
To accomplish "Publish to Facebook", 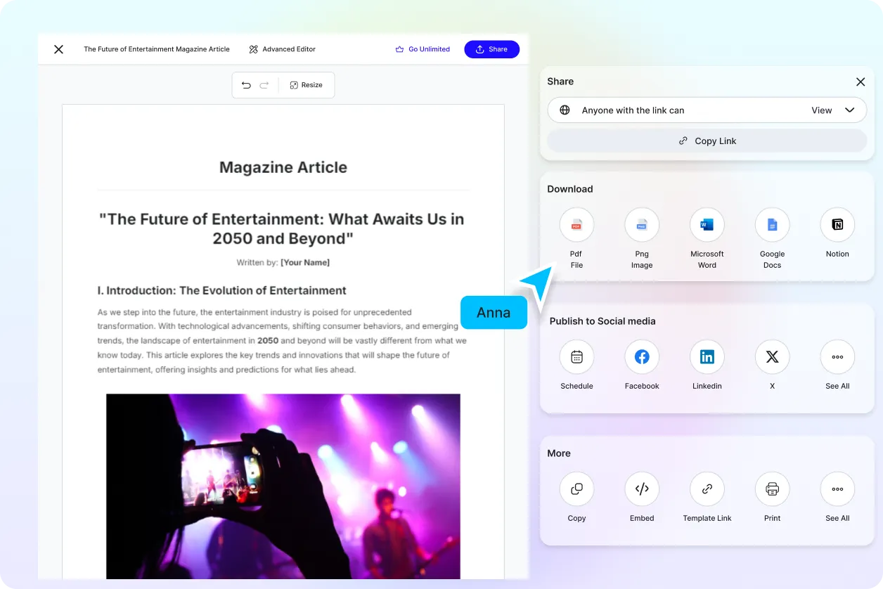I will 642,357.
